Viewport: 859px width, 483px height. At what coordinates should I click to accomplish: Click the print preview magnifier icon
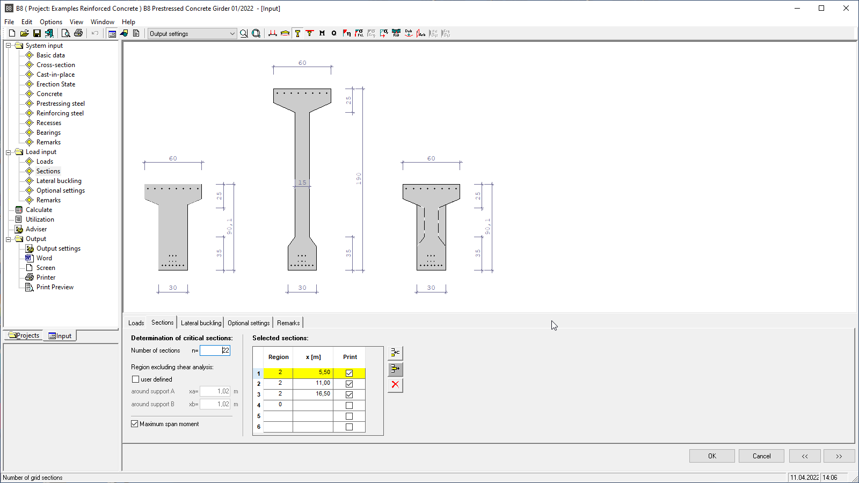pos(65,33)
